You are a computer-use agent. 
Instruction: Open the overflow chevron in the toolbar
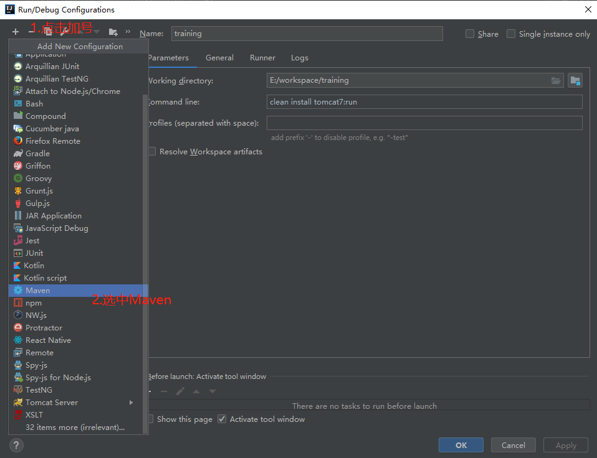pos(128,31)
